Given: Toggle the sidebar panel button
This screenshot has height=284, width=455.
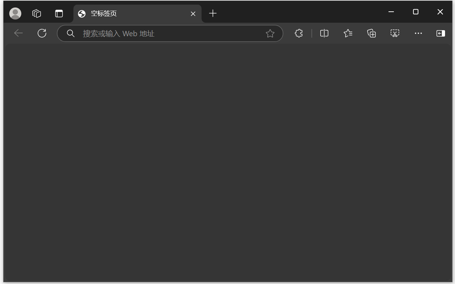Looking at the screenshot, I should pos(441,33).
